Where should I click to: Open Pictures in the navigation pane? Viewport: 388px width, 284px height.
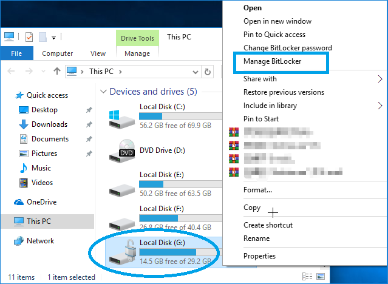44,154
